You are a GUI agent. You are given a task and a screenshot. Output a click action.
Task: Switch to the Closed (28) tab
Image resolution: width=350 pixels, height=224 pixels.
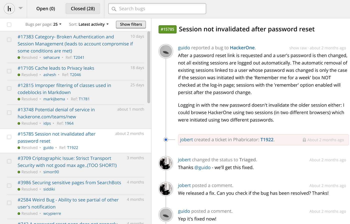pyautogui.click(x=83, y=8)
